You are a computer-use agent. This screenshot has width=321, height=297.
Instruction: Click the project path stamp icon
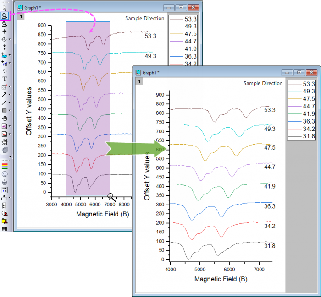coord(5,221)
